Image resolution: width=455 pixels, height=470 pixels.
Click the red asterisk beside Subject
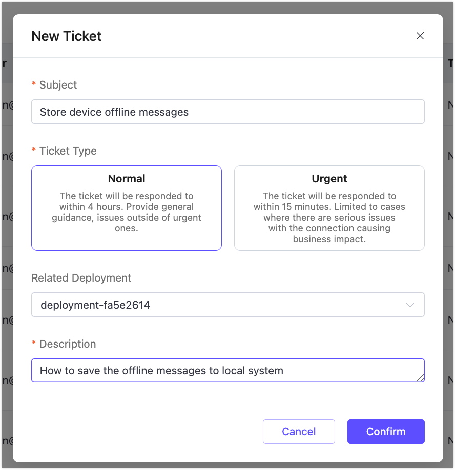[34, 84]
